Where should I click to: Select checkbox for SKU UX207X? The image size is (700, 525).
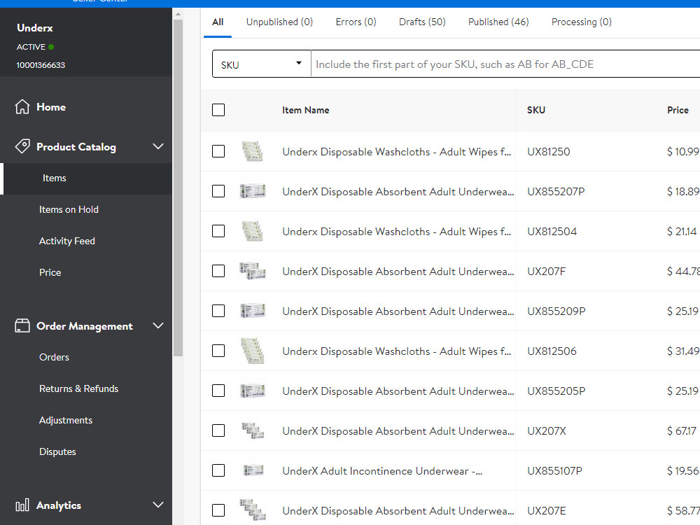pyautogui.click(x=218, y=430)
